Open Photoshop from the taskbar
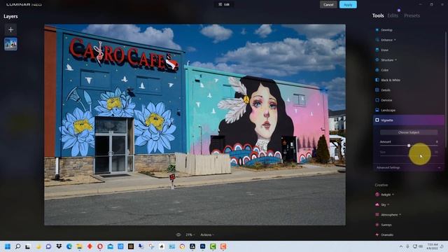 point(202,246)
